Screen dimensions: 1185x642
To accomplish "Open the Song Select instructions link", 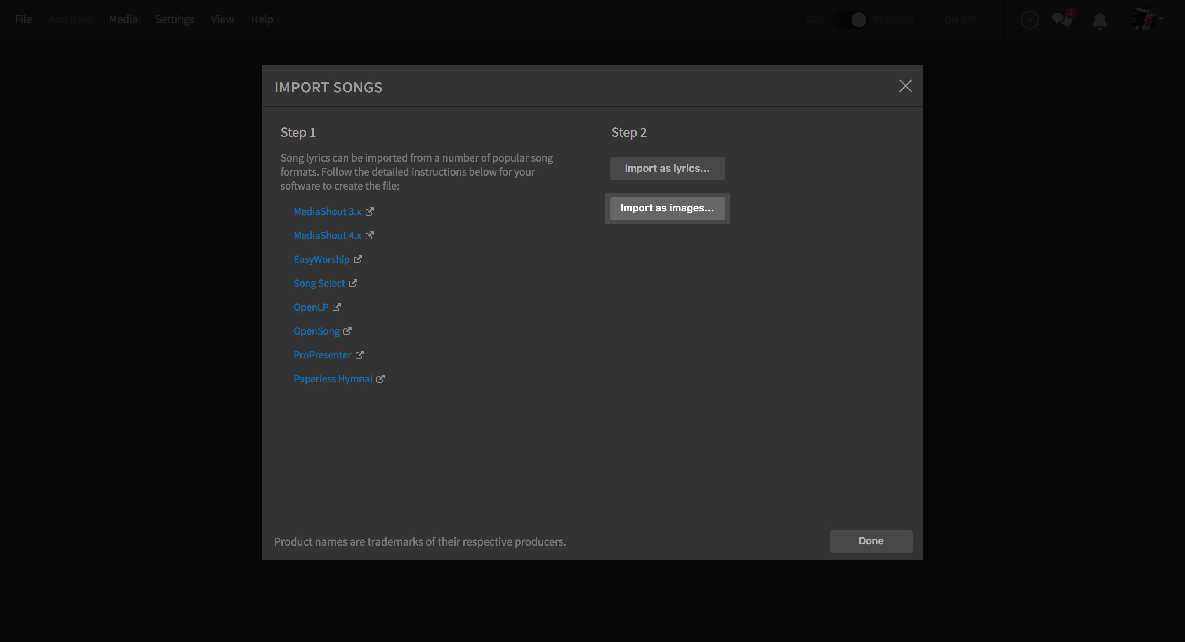I will tap(319, 283).
